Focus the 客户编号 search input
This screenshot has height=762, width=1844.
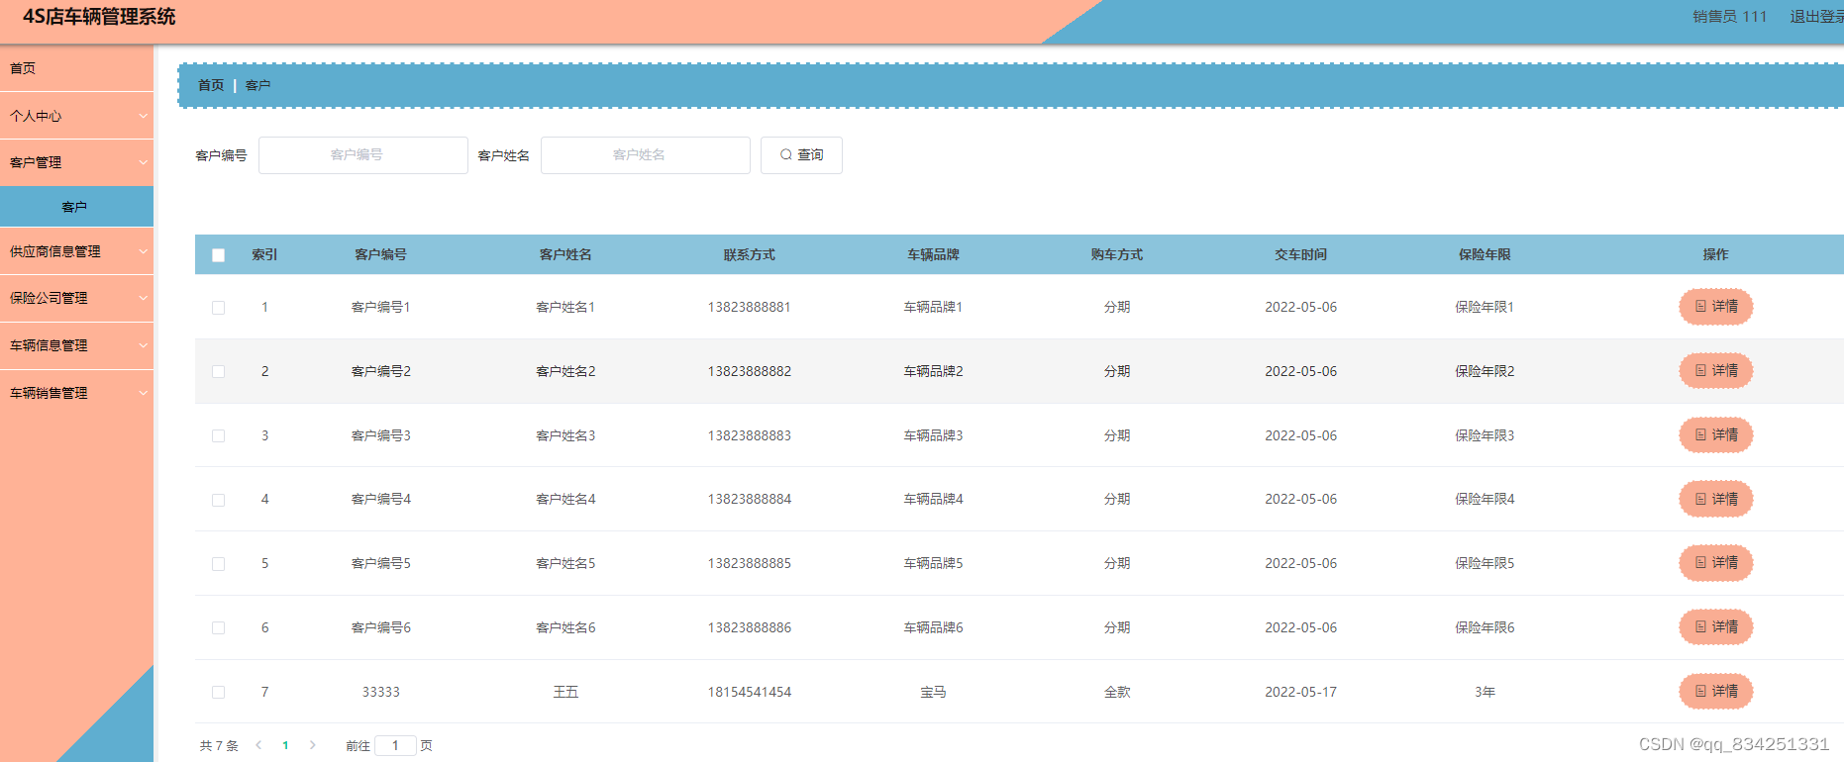[x=362, y=155]
